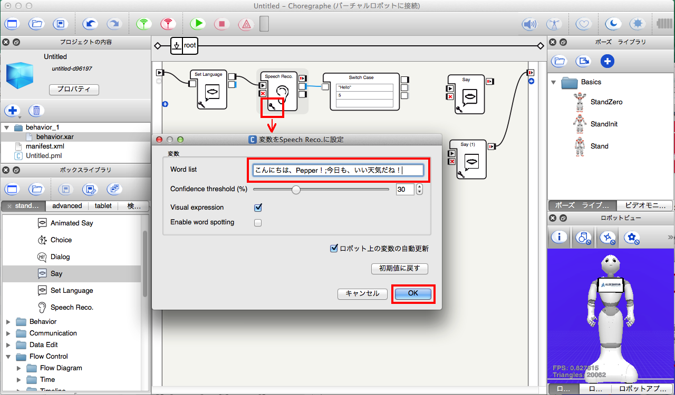Select manifest.xml in project files

[x=45, y=146]
